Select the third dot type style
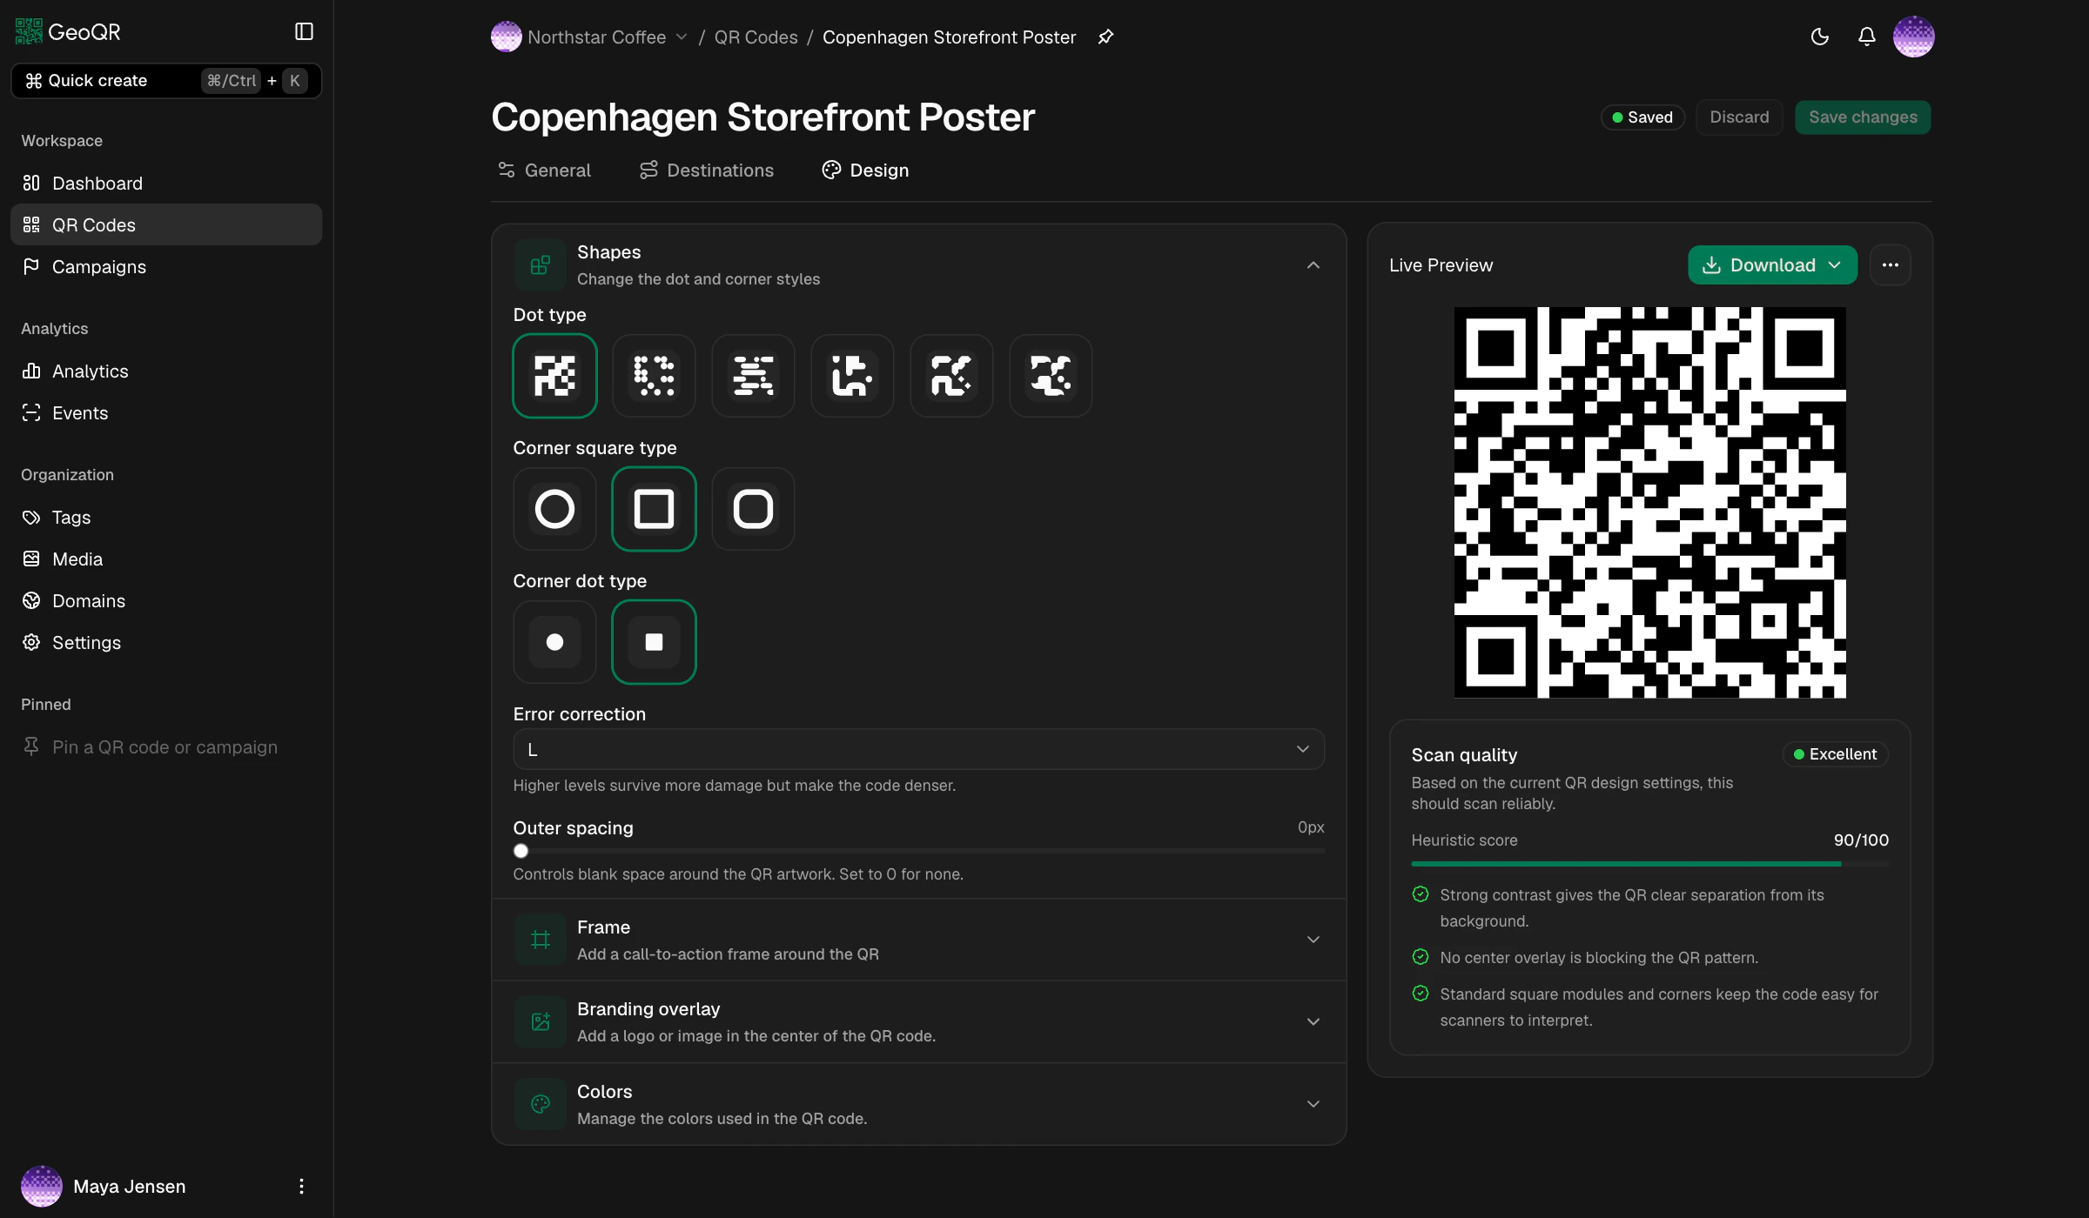Viewport: 2089px width, 1218px height. 753,376
